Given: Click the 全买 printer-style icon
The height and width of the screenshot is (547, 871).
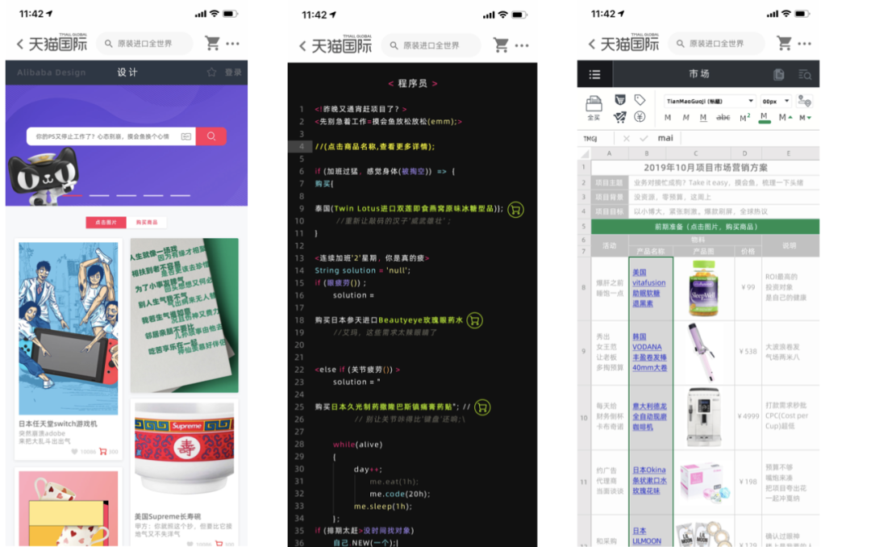Looking at the screenshot, I should click(x=594, y=104).
